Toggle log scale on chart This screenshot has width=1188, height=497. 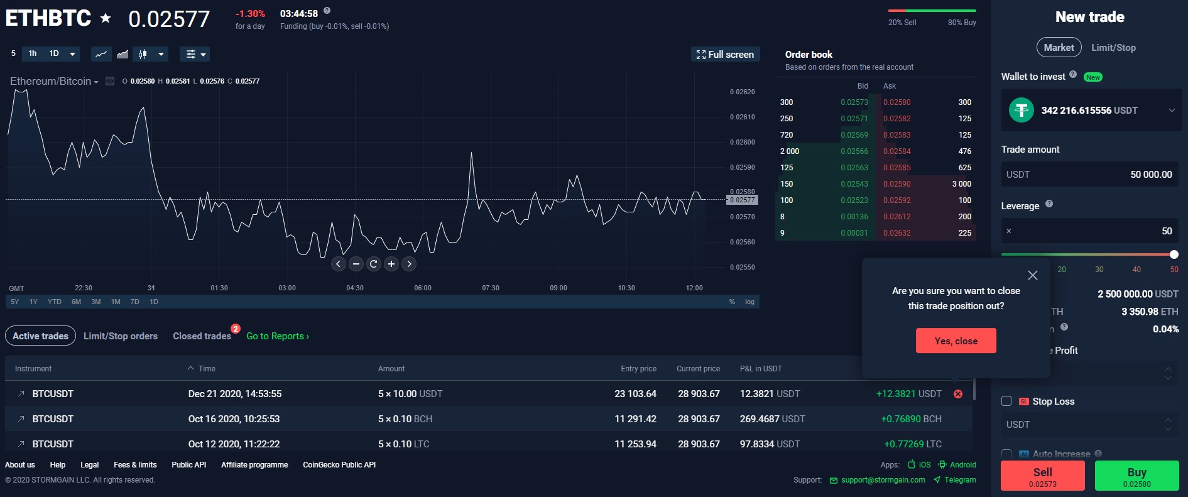coord(749,302)
